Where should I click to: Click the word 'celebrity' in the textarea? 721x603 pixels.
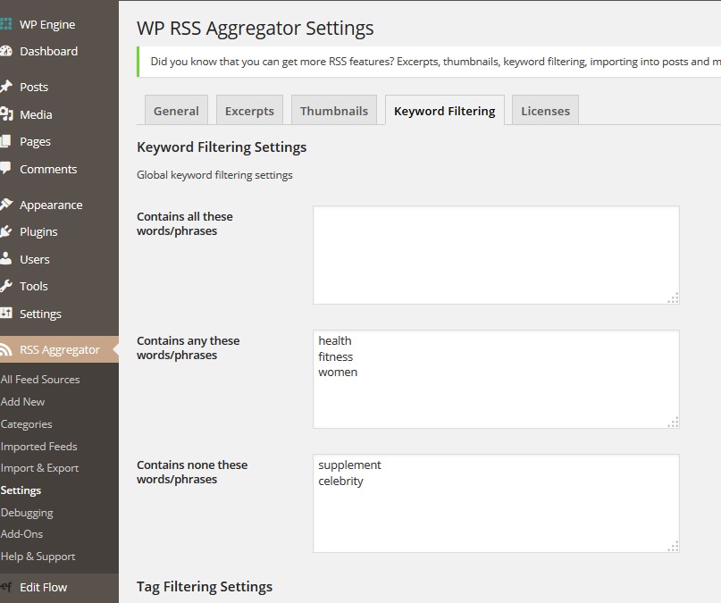[340, 482]
